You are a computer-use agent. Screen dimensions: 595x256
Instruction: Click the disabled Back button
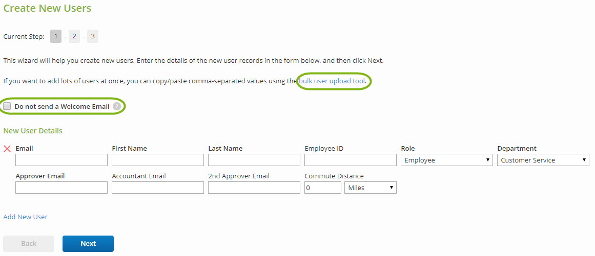[x=29, y=244]
